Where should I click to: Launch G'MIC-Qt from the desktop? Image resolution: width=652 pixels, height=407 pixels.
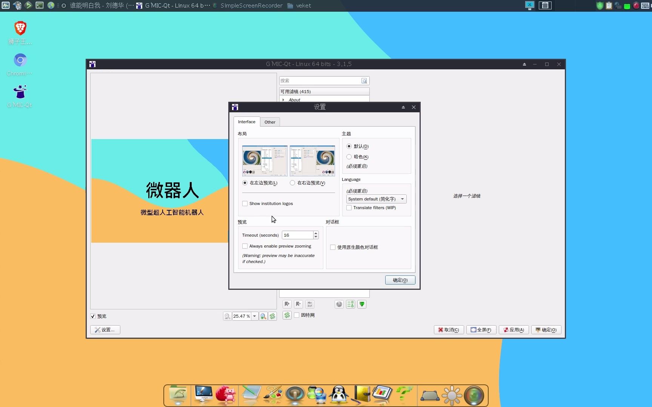(x=19, y=92)
